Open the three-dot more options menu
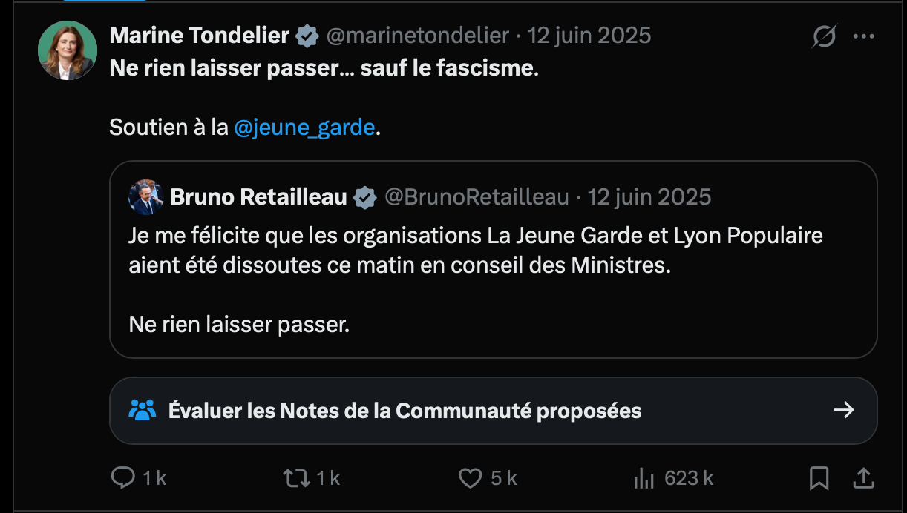The width and height of the screenshot is (907, 513). 864,36
